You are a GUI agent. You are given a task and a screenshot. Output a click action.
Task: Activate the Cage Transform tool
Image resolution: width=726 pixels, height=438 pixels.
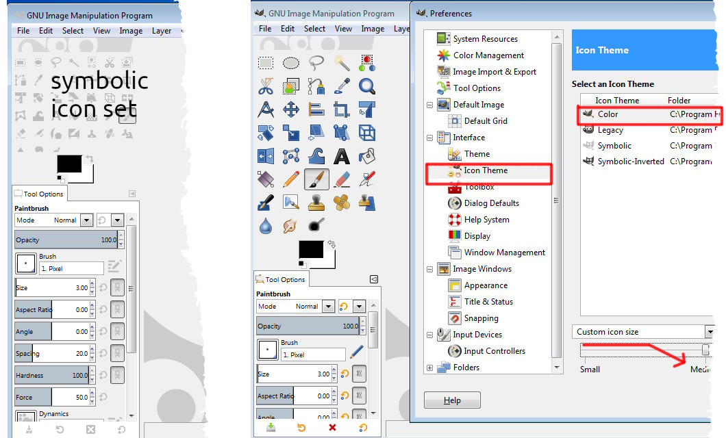coord(291,156)
